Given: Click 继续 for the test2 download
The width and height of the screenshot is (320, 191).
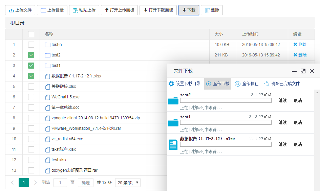Looking at the screenshot, I should coord(282,100).
